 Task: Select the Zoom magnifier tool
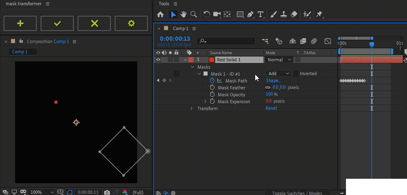[x=194, y=14]
